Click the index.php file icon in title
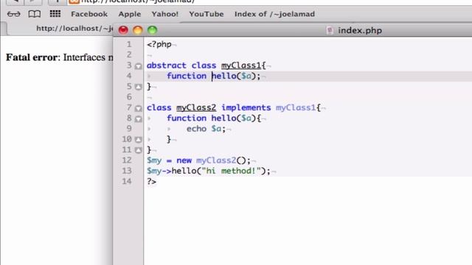The height and width of the screenshot is (265, 472). pos(330,30)
